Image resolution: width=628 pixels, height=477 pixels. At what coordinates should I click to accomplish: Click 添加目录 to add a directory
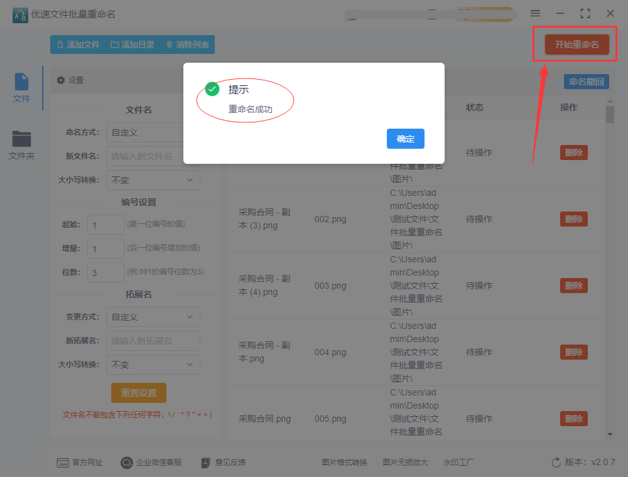133,45
